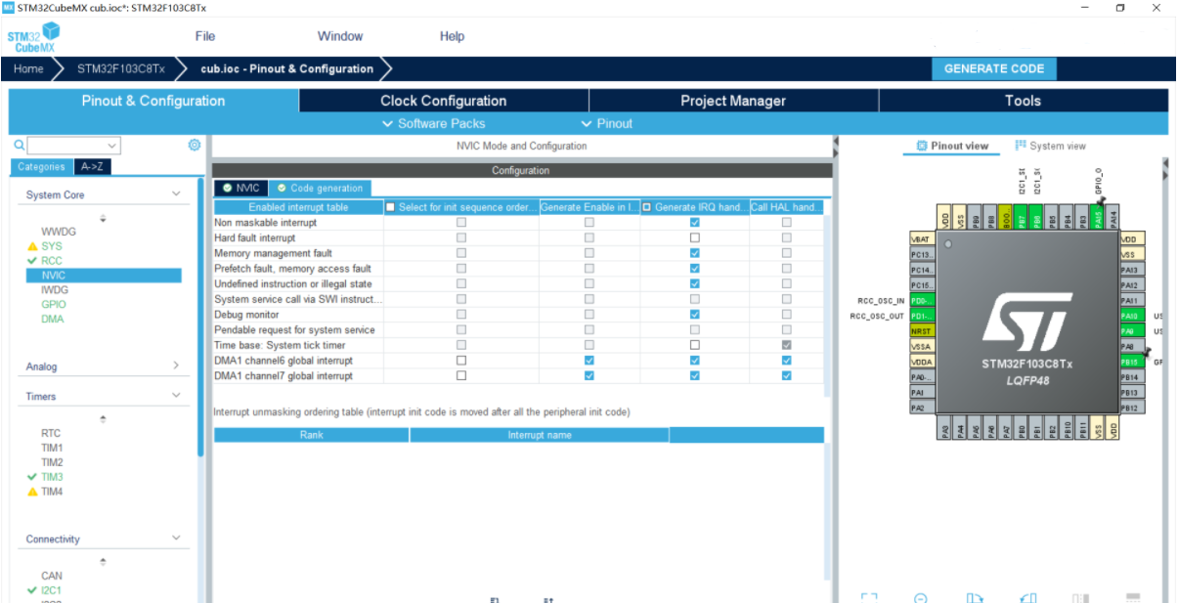The width and height of the screenshot is (1179, 603).
Task: Switch to the NVIC sub-tab
Action: click(240, 188)
